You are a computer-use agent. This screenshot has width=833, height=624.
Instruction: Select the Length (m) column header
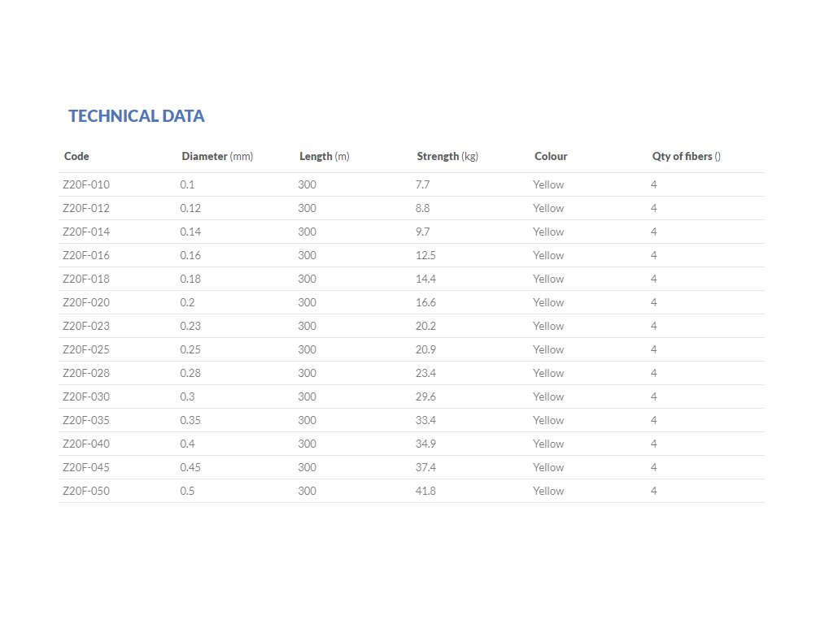click(x=324, y=156)
